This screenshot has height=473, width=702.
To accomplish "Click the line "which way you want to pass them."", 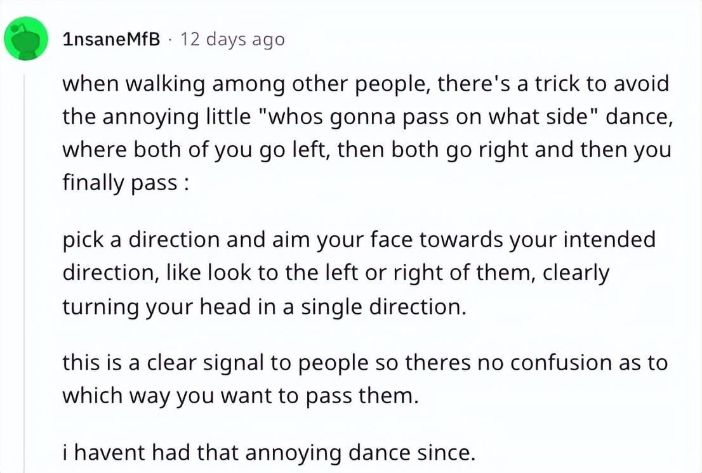I will coord(241,396).
